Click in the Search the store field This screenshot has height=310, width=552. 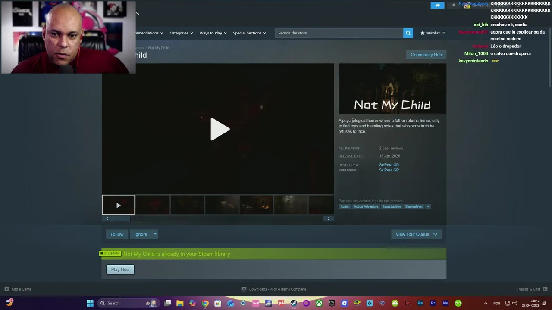[339, 33]
